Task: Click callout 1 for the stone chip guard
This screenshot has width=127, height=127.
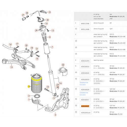Action: (29, 100)
